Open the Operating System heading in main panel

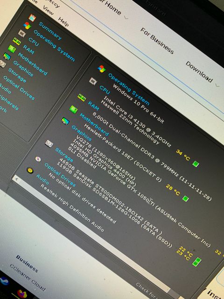coord(129,89)
